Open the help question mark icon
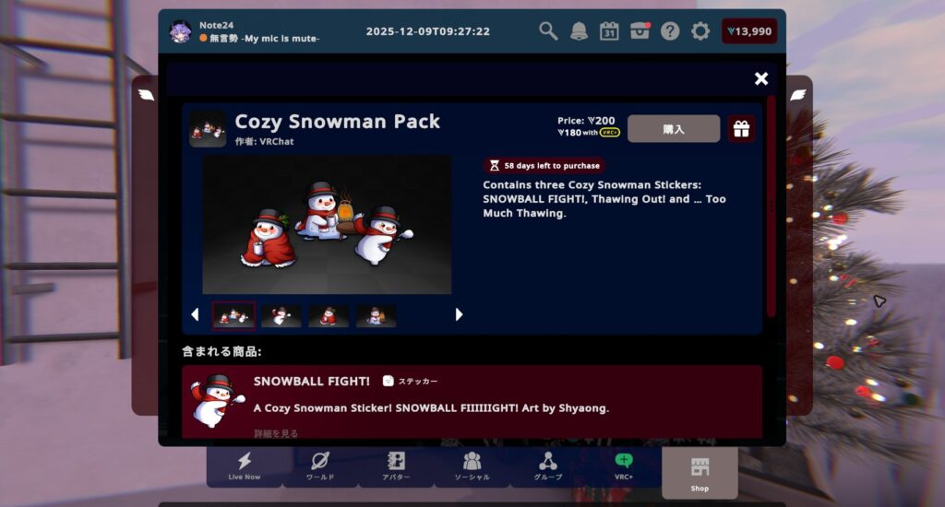The width and height of the screenshot is (945, 507). tap(670, 31)
